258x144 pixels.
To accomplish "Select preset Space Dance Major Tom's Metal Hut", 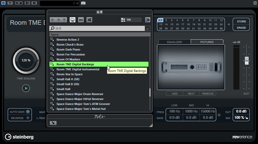I will pyautogui.click(x=99, y=109).
